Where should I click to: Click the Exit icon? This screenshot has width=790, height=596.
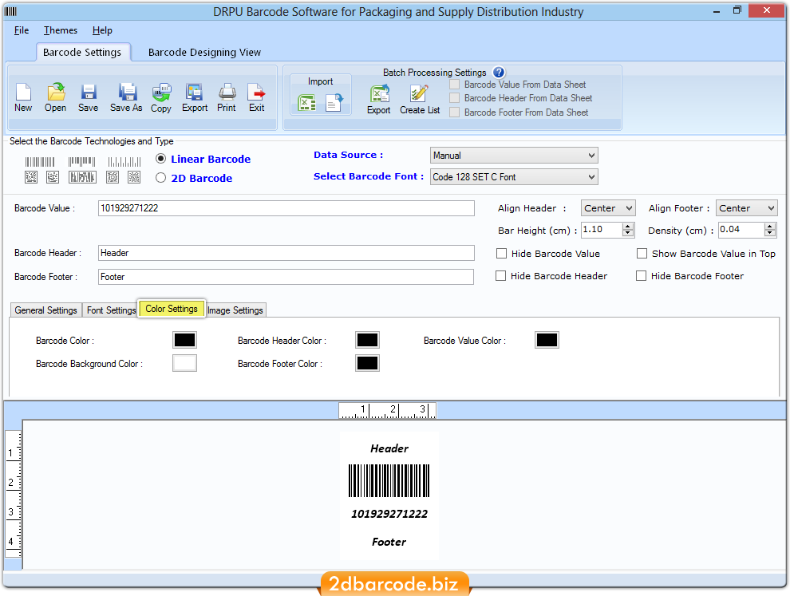tap(256, 93)
